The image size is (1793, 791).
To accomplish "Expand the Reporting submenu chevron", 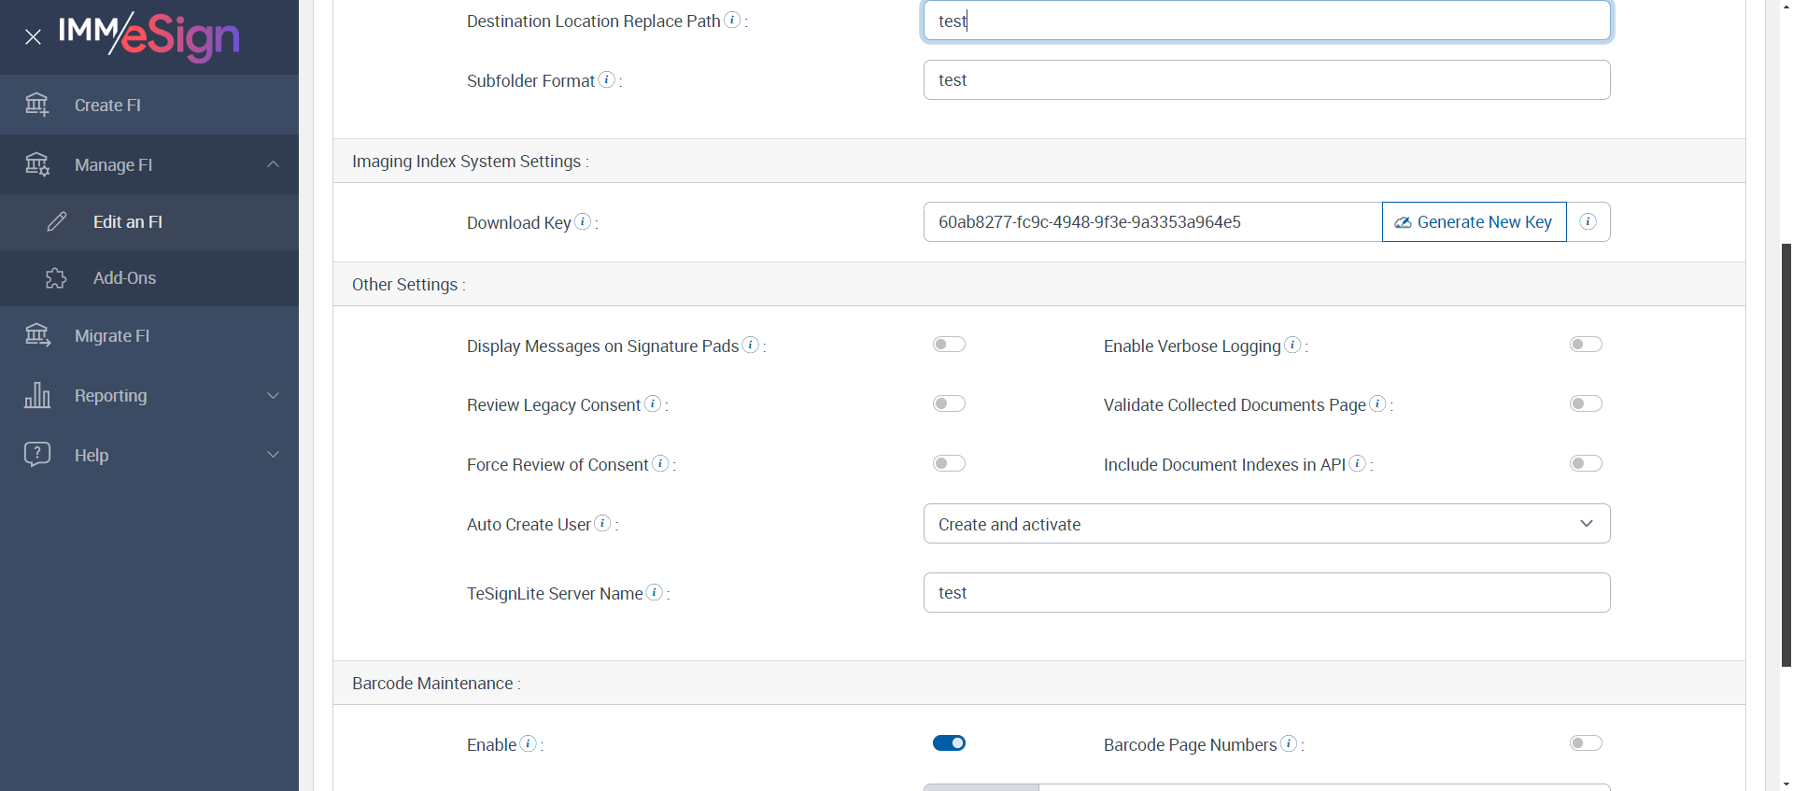I will tap(274, 395).
